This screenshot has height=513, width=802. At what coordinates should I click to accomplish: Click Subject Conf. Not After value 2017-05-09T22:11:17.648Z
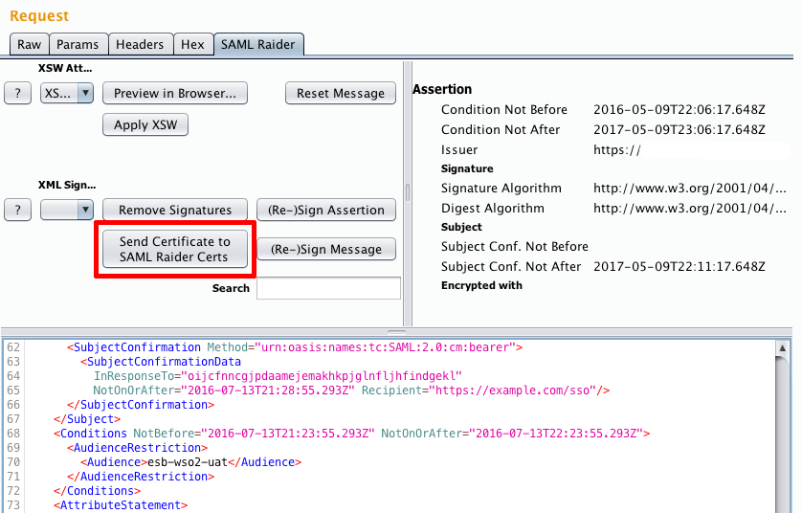(x=679, y=266)
